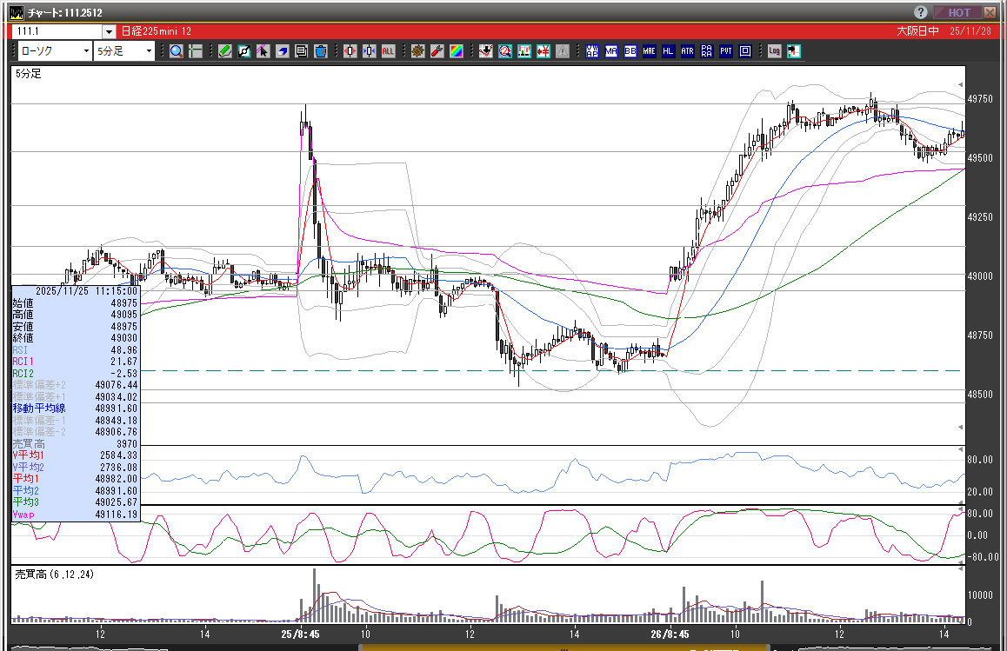The image size is (1007, 651).
Task: Toggle Log scale display
Action: point(774,51)
